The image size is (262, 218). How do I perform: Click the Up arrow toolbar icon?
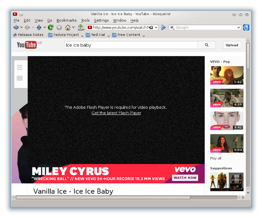(39, 27)
